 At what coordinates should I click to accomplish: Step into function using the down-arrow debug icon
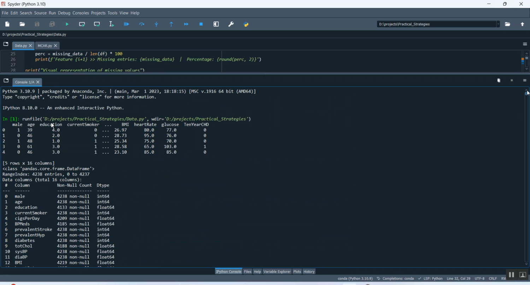click(156, 24)
